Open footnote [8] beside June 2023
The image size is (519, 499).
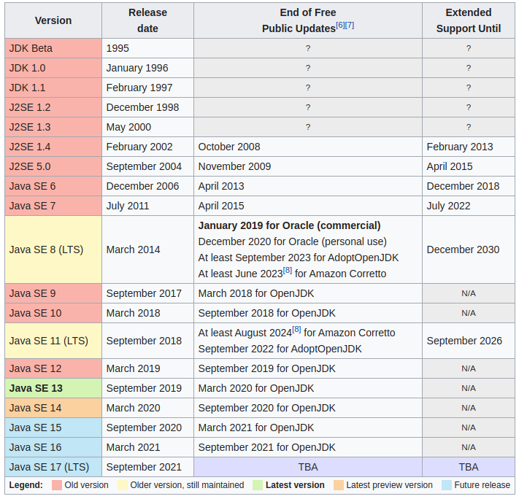coord(288,271)
